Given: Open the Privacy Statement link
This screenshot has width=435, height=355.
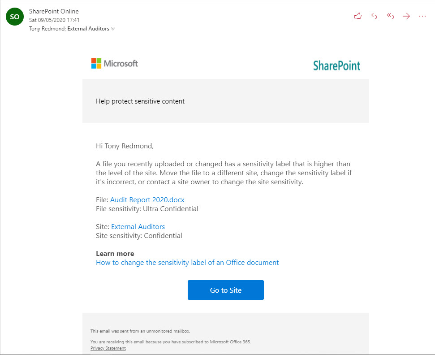Looking at the screenshot, I should 108,348.
